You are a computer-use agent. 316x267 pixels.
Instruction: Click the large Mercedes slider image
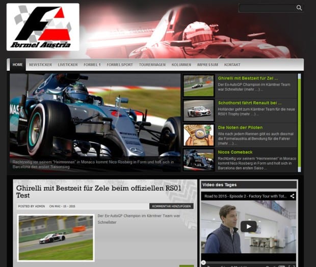pyautogui.click(x=95, y=122)
